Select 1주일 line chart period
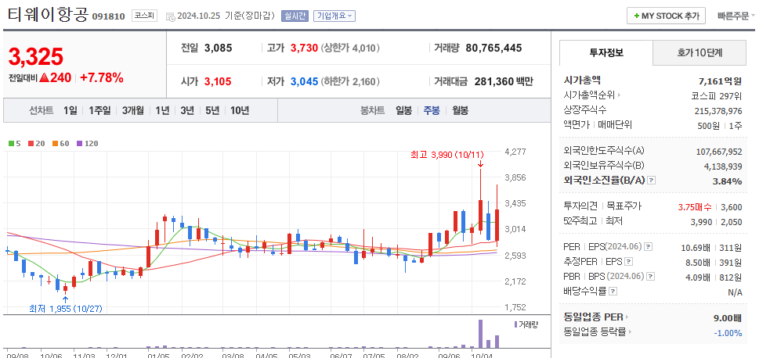Viewport: 770px width, 358px height. click(x=99, y=111)
